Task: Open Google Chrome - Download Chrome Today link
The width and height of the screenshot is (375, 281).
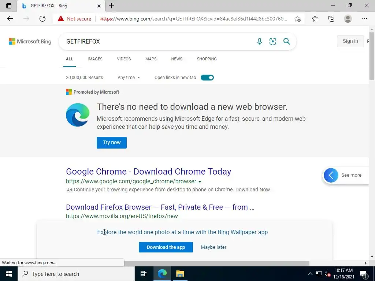Action: pyautogui.click(x=149, y=172)
